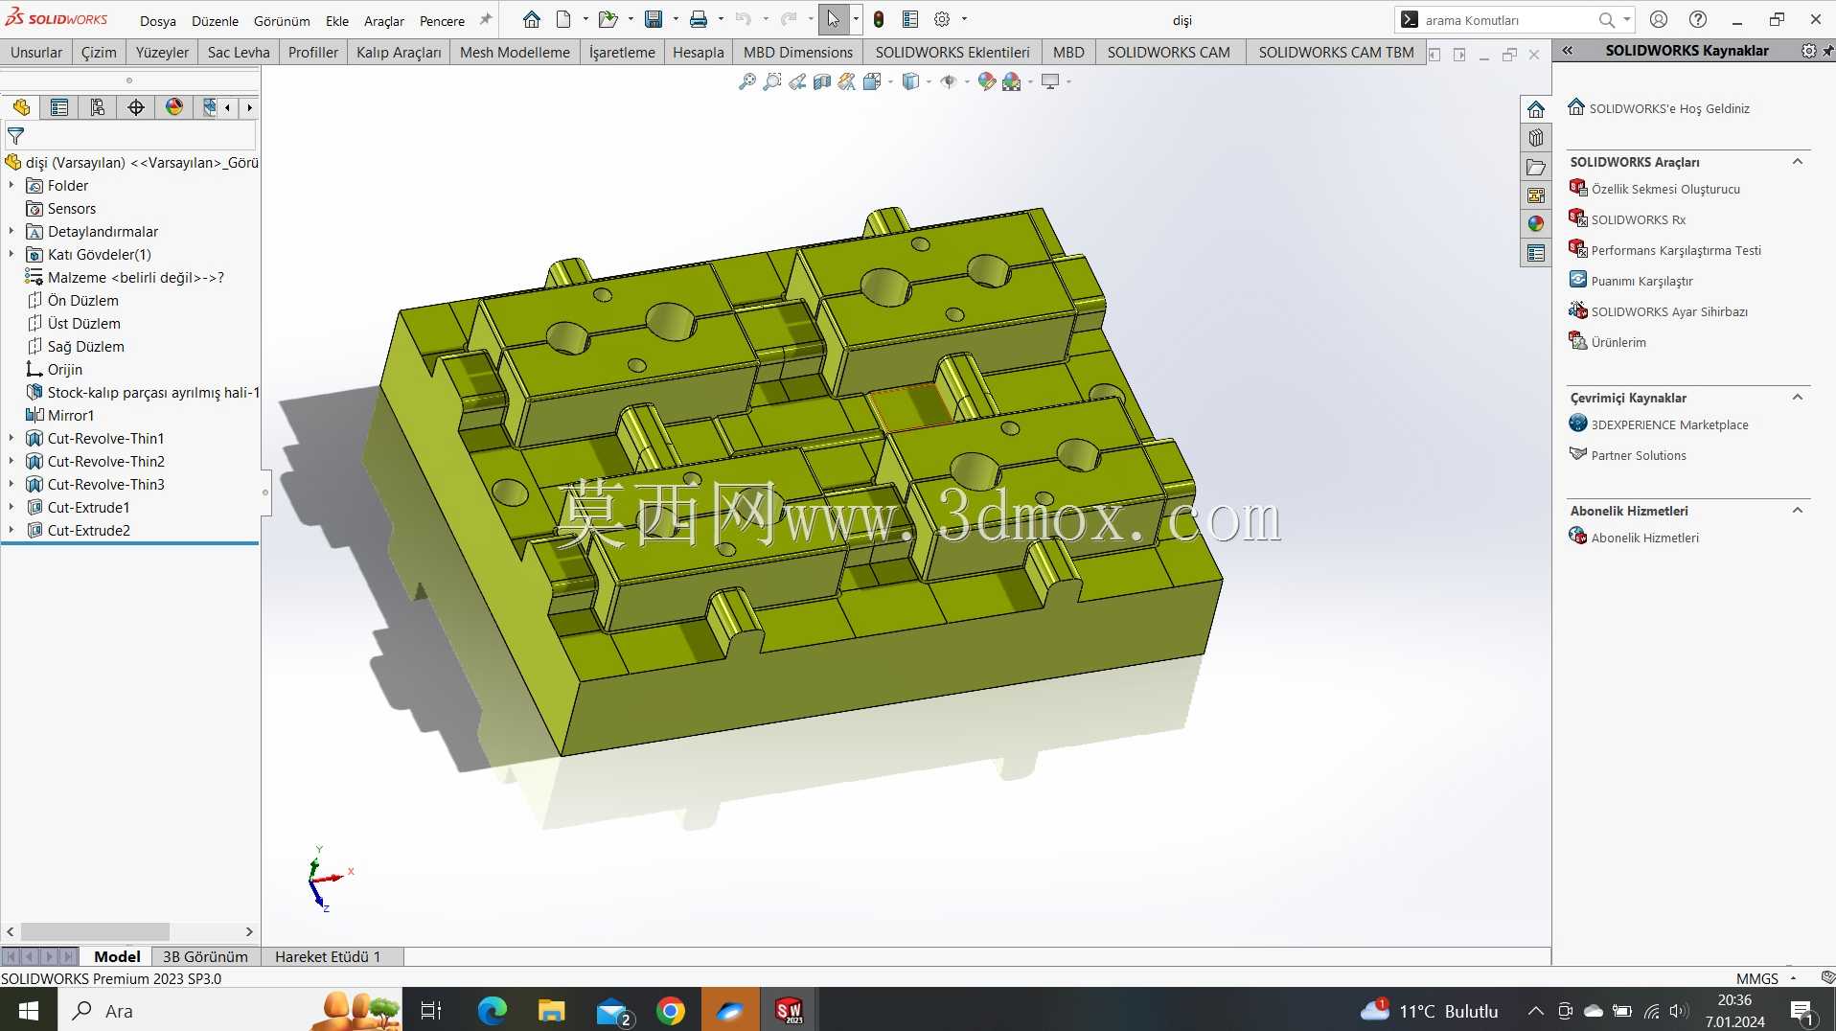Expand the Cut-Revolve-Thin1 feature
Image resolution: width=1836 pixels, height=1031 pixels.
coord(11,438)
